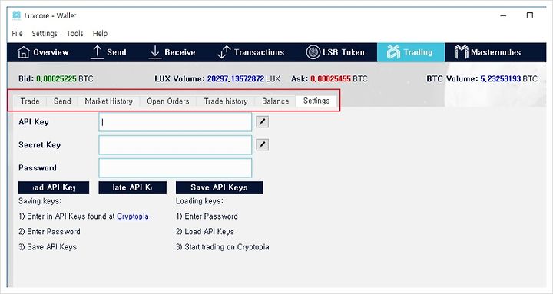Open Receive download arrow tab
The height and width of the screenshot is (294, 553).
[155, 52]
